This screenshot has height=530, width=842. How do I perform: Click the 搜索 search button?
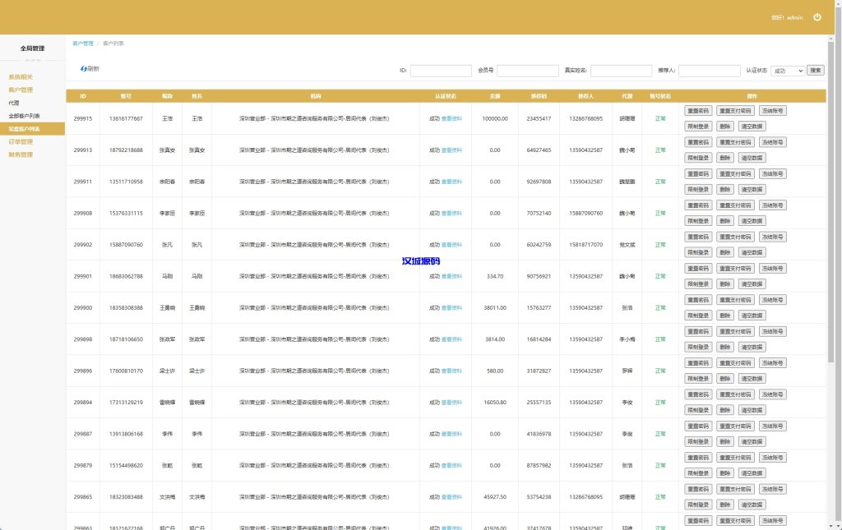815,71
